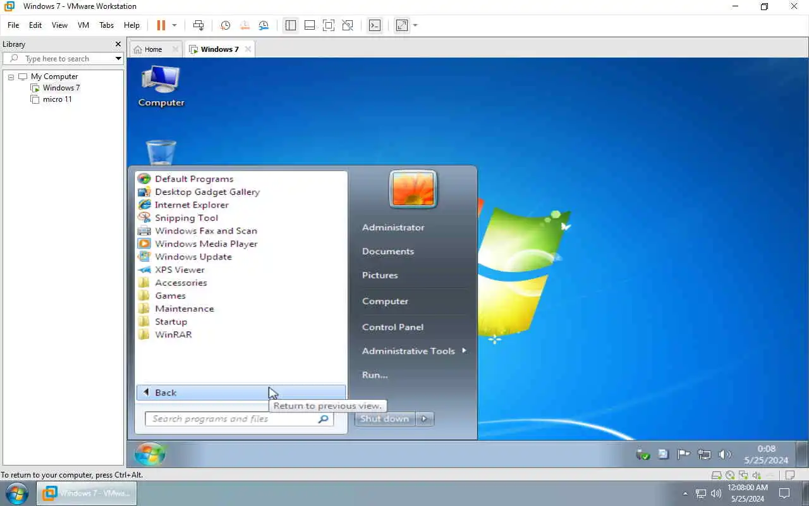This screenshot has width=809, height=506.
Task: Click the Shut down button
Action: tap(385, 419)
